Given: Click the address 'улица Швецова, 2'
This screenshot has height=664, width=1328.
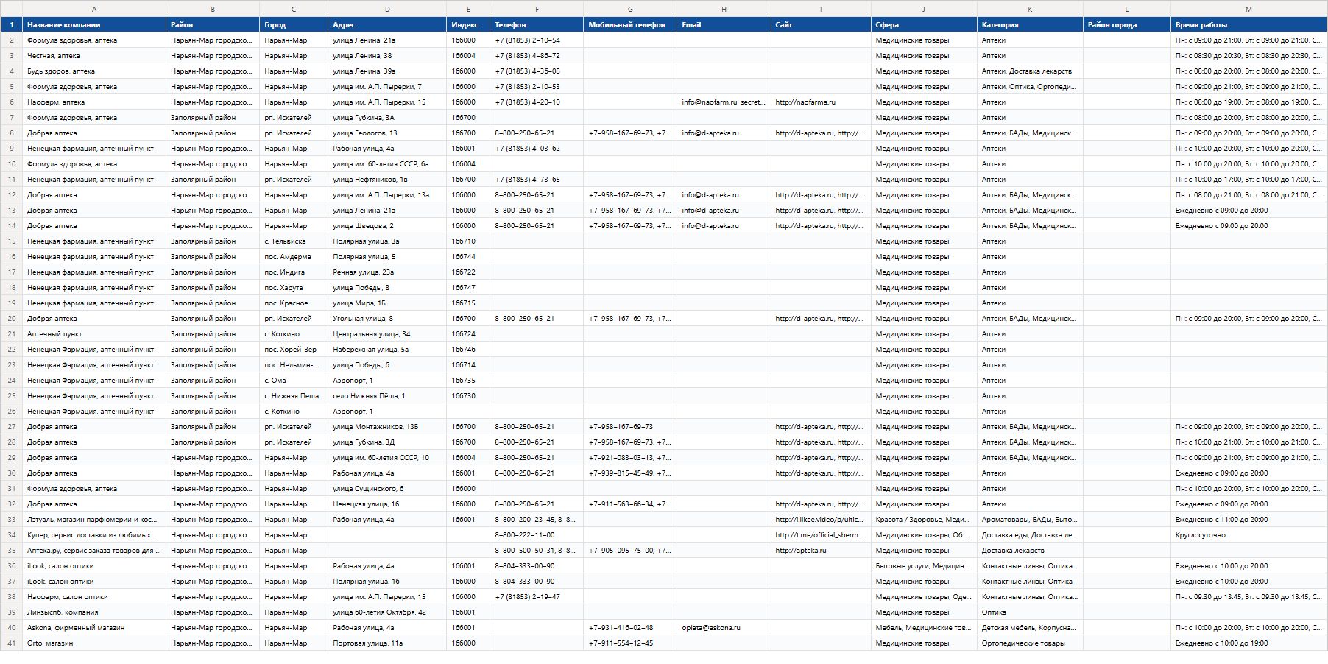Looking at the screenshot, I should (387, 226).
